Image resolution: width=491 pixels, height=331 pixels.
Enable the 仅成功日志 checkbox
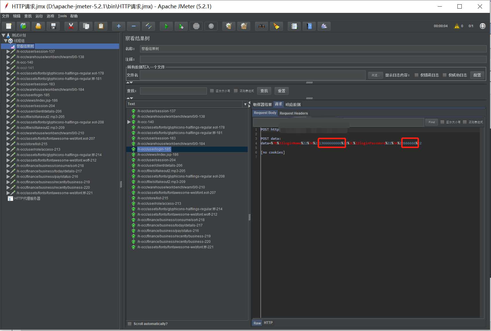click(445, 75)
